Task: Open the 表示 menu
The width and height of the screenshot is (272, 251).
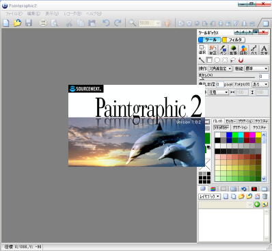Action: click(x=52, y=14)
